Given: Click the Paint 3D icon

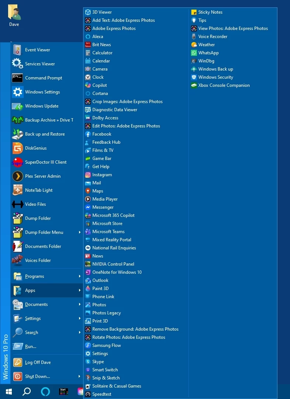Looking at the screenshot, I should pos(88,289).
